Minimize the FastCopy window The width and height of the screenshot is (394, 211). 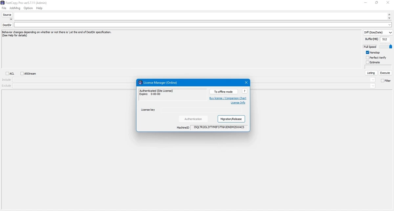point(365,3)
